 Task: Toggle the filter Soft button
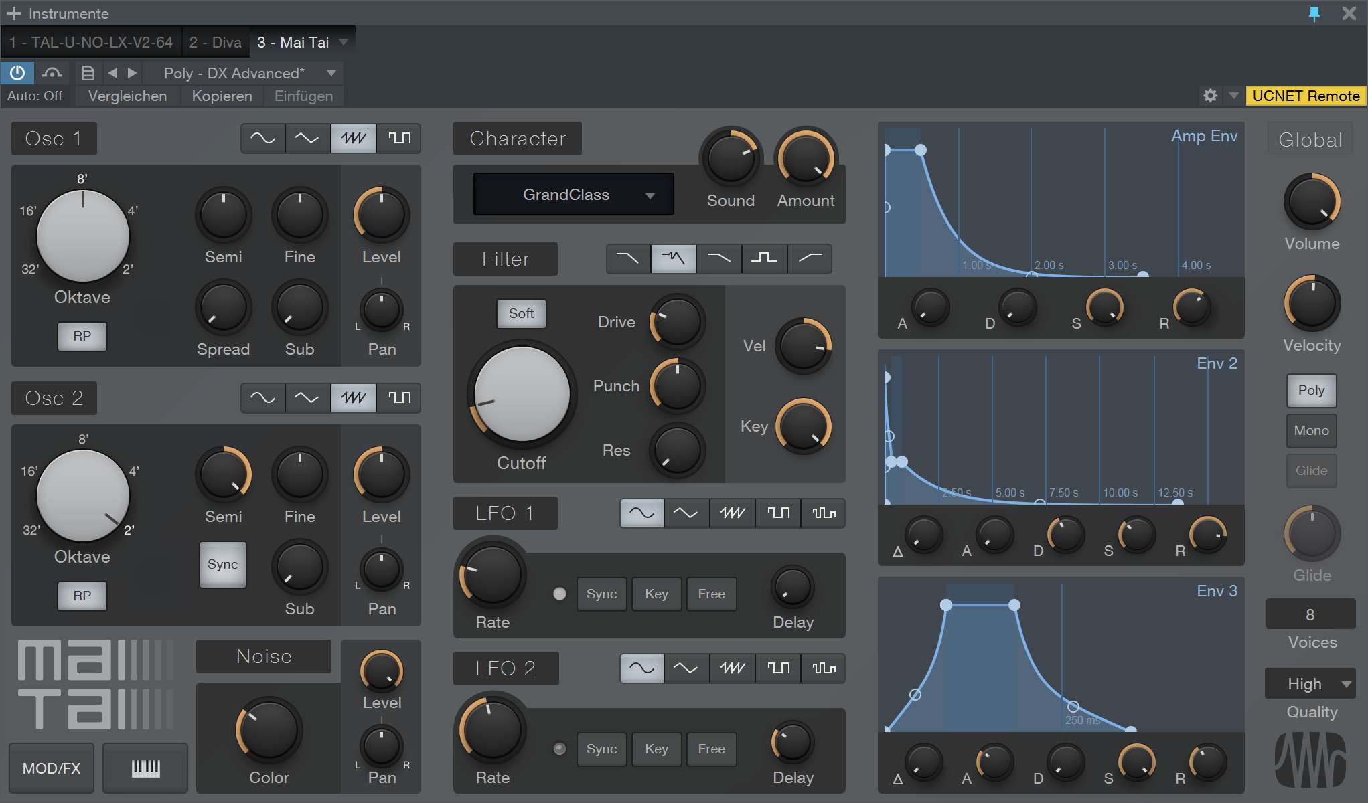tap(521, 313)
